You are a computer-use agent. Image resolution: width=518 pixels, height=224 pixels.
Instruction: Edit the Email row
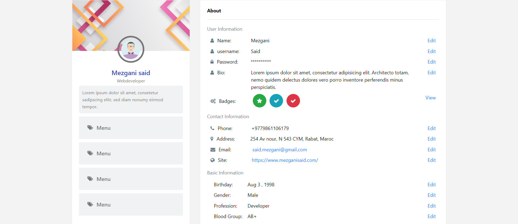pos(432,149)
